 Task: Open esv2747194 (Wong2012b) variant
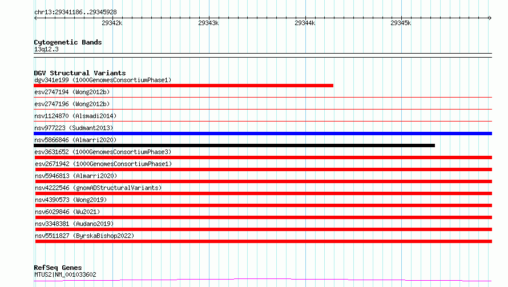[72, 92]
